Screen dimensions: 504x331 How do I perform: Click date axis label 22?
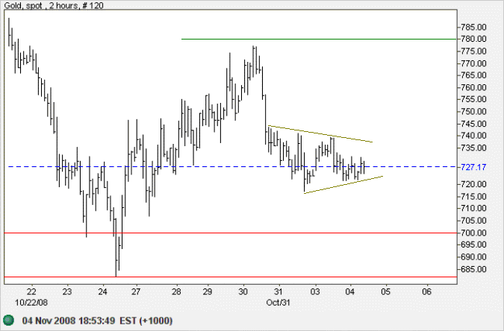pyautogui.click(x=31, y=291)
